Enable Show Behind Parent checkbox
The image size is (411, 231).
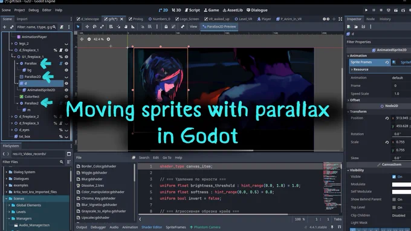point(394,200)
